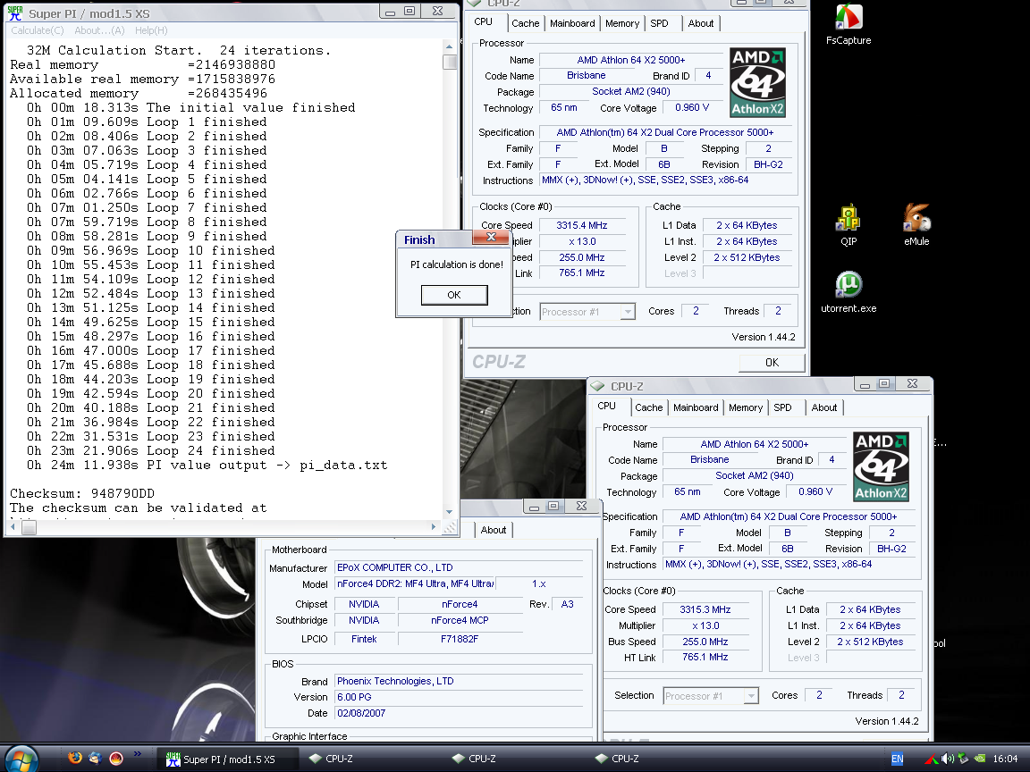Click the 16:04 taskbar clock
This screenshot has width=1030, height=772.
1005,759
